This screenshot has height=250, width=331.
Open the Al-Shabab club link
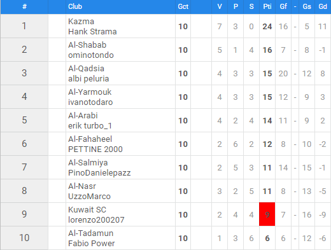87,45
